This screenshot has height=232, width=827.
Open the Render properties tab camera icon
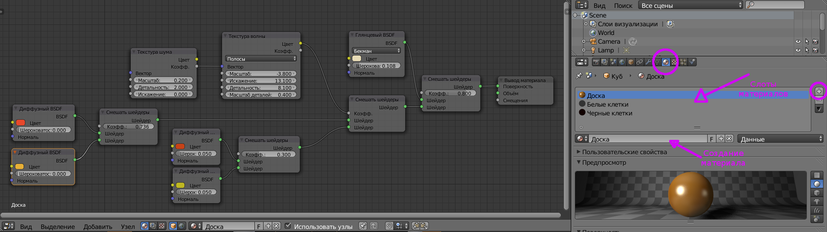coord(596,62)
